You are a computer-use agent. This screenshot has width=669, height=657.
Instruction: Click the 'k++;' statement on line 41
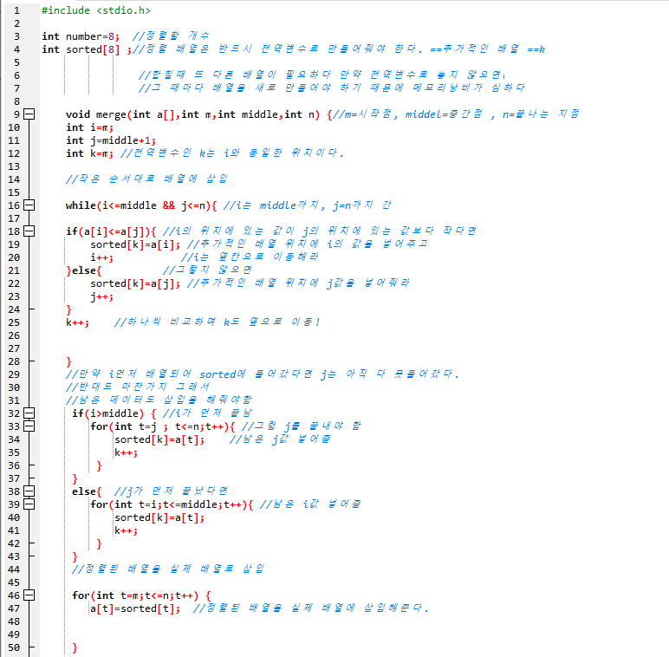[x=126, y=530]
